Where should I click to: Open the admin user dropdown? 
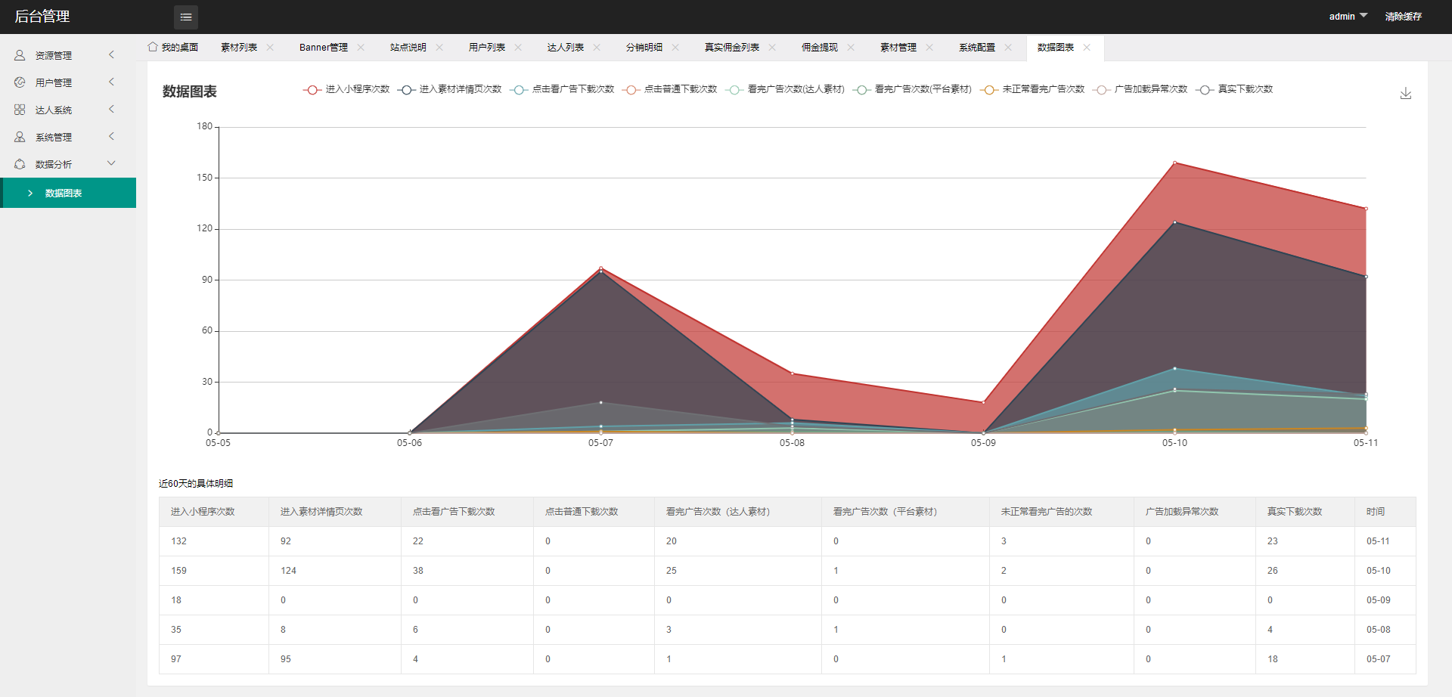pos(1348,16)
